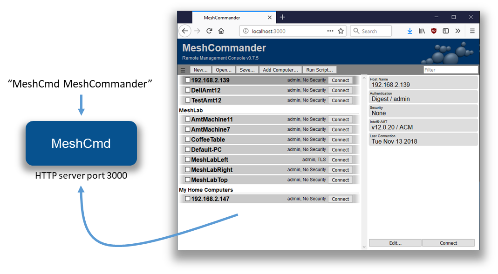Click the browser reload icon
Viewport: 498px width, 274px height.
[x=209, y=31]
